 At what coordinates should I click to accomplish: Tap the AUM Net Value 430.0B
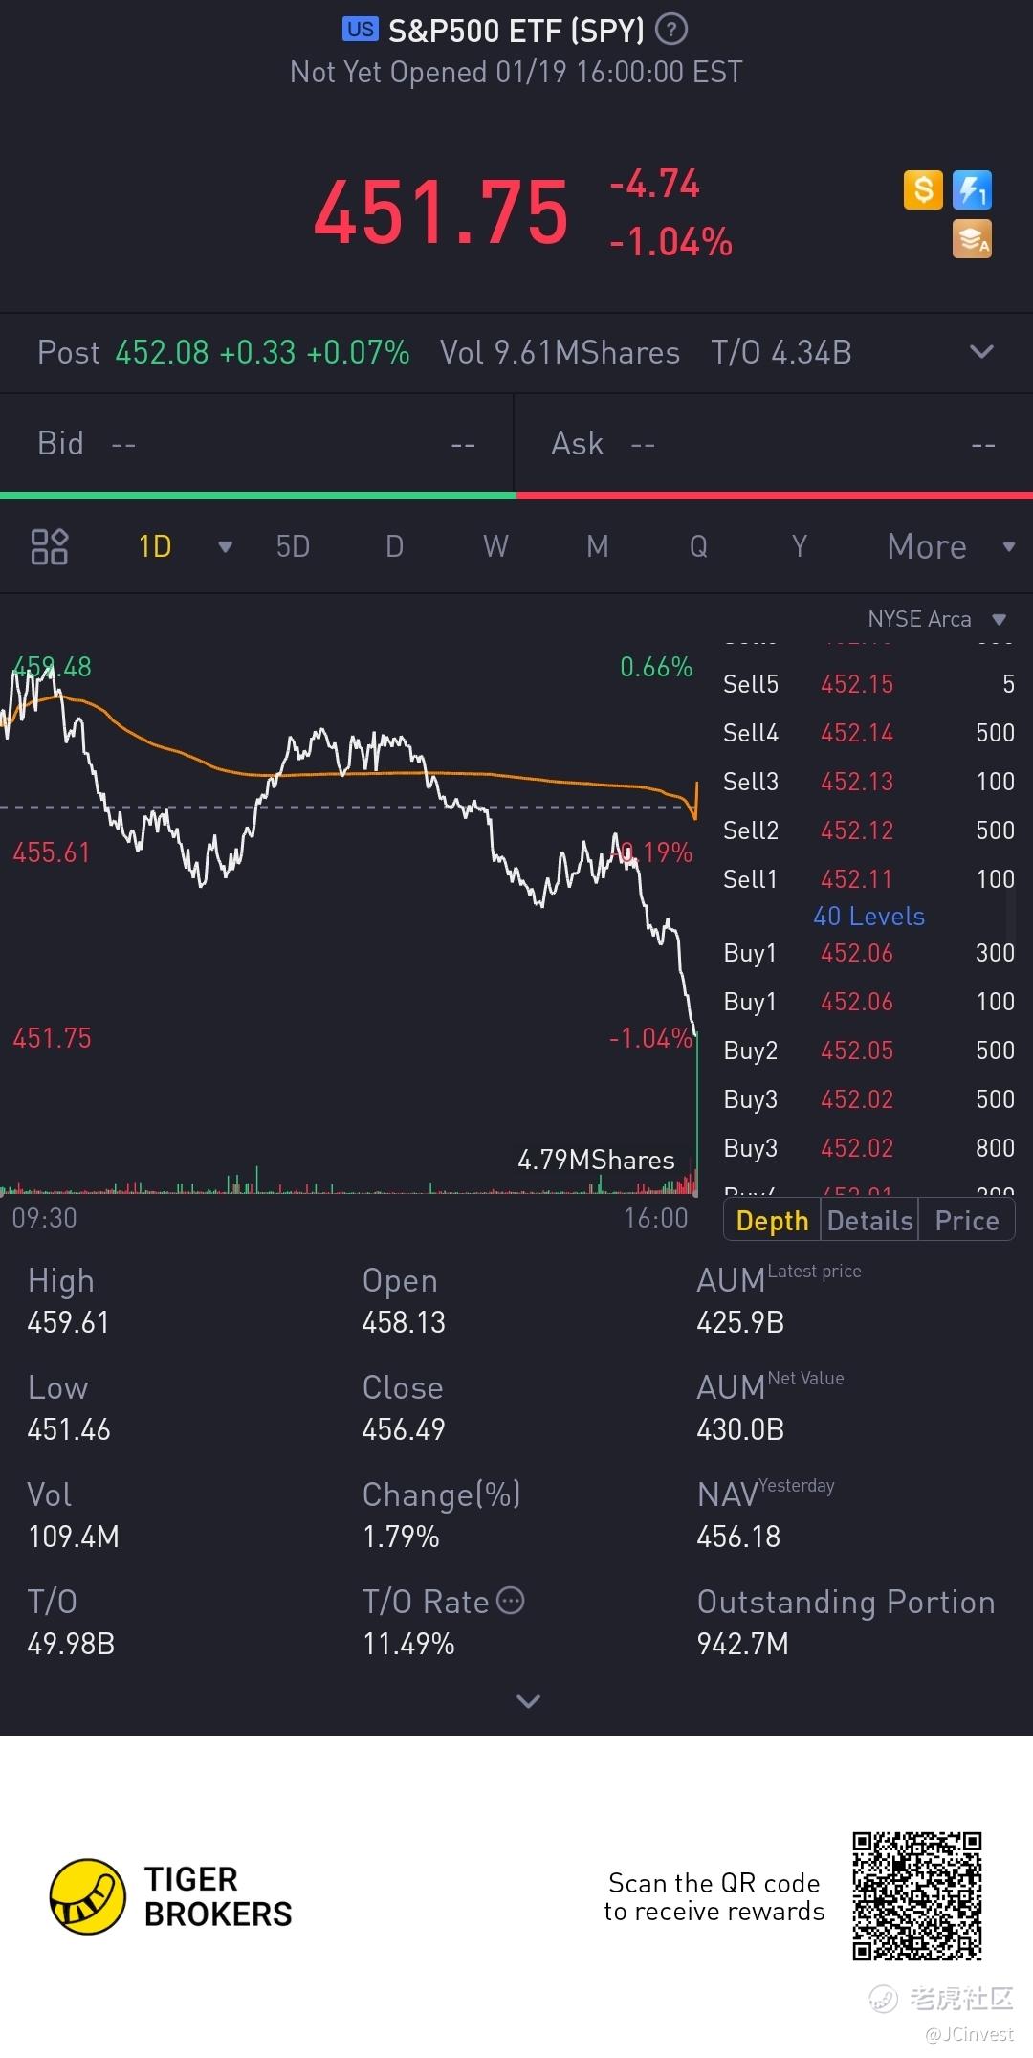point(770,1408)
